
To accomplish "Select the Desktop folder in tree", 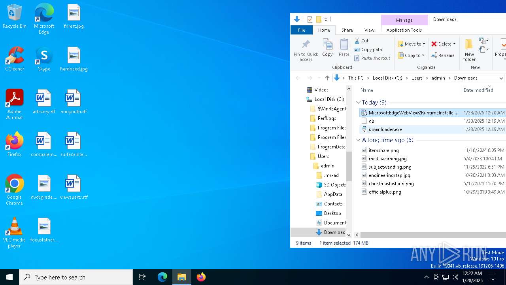I will point(332,213).
